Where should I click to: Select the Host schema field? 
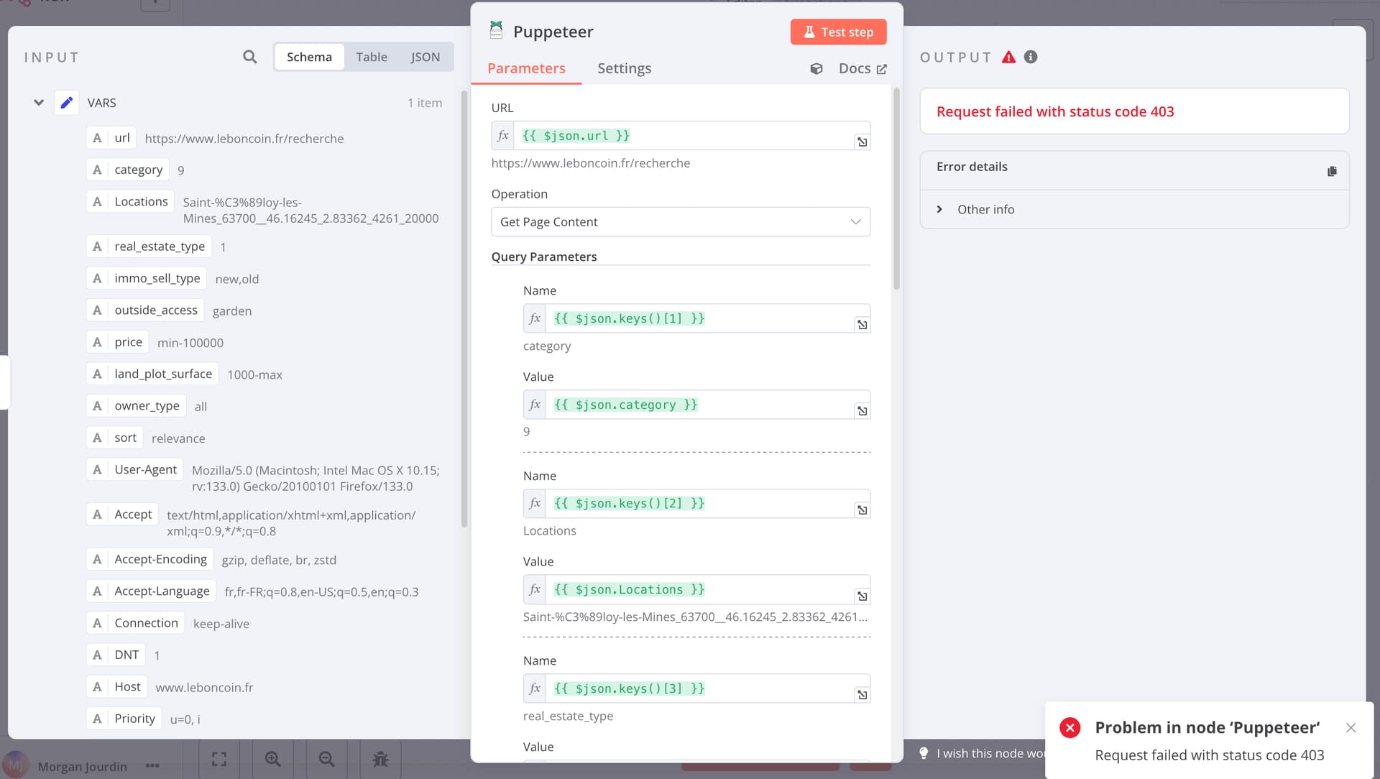coord(116,687)
